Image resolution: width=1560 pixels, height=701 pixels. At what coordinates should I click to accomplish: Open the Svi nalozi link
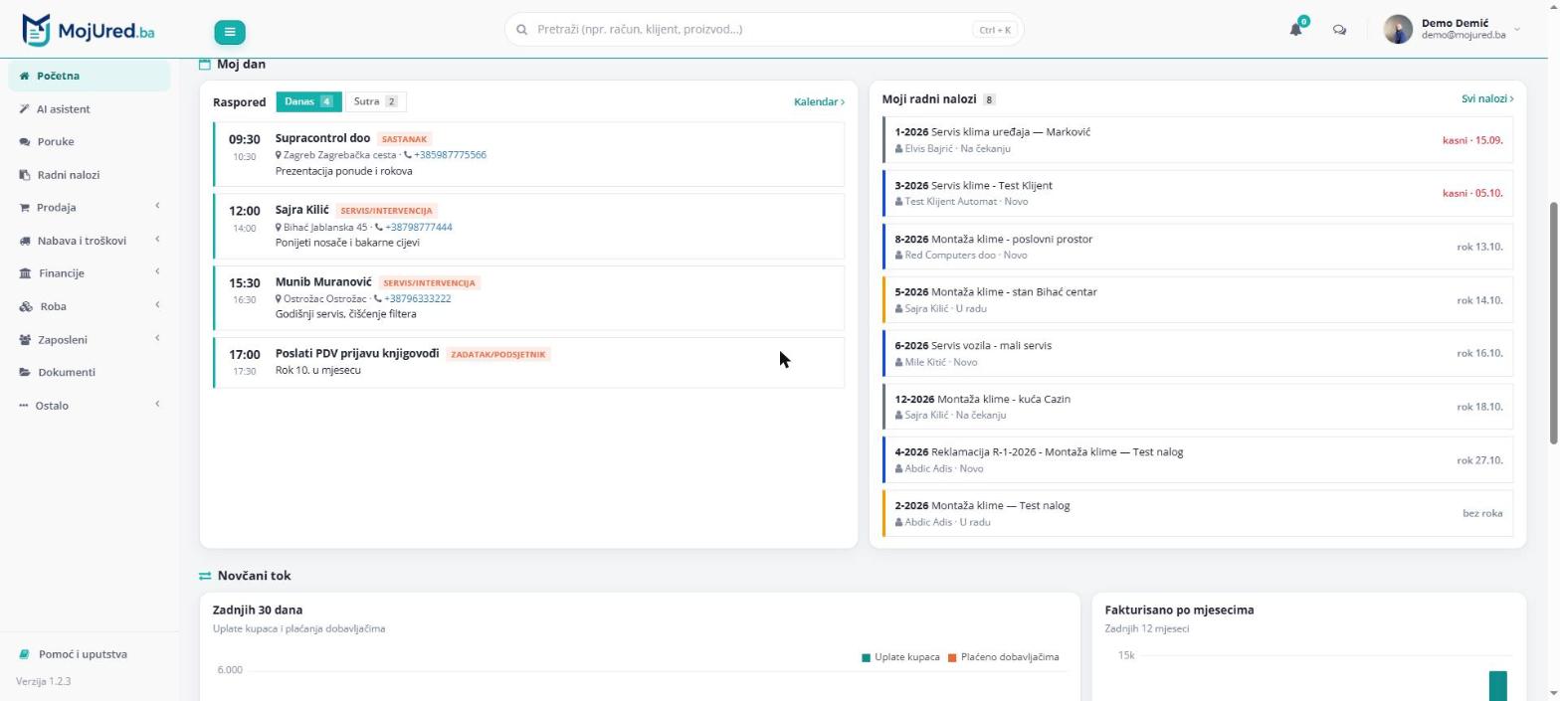[1487, 98]
